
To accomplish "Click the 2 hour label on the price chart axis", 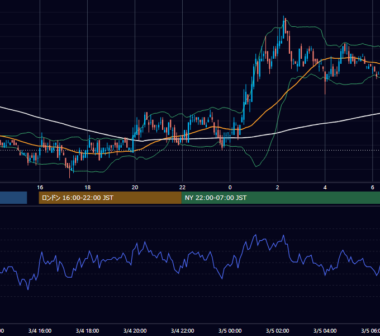I will click(278, 188).
